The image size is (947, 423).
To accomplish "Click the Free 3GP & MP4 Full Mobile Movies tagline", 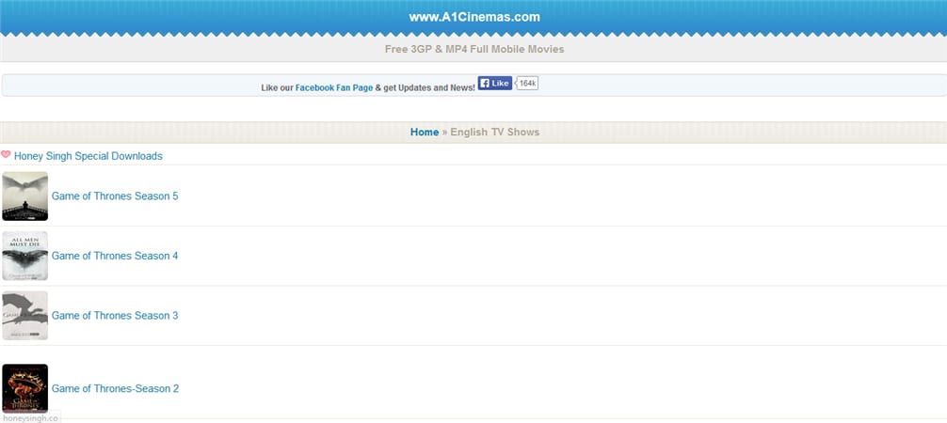I will (x=474, y=49).
